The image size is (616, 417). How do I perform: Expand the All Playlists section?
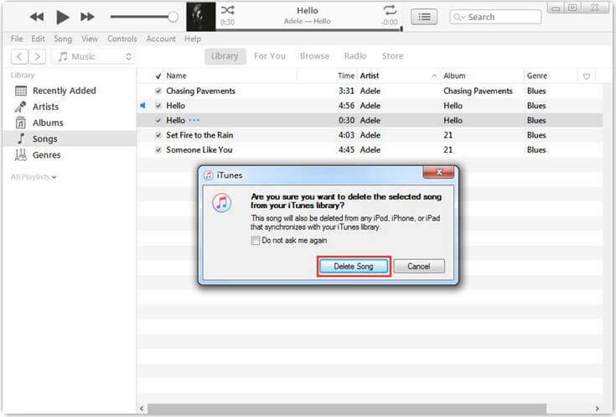click(x=34, y=177)
